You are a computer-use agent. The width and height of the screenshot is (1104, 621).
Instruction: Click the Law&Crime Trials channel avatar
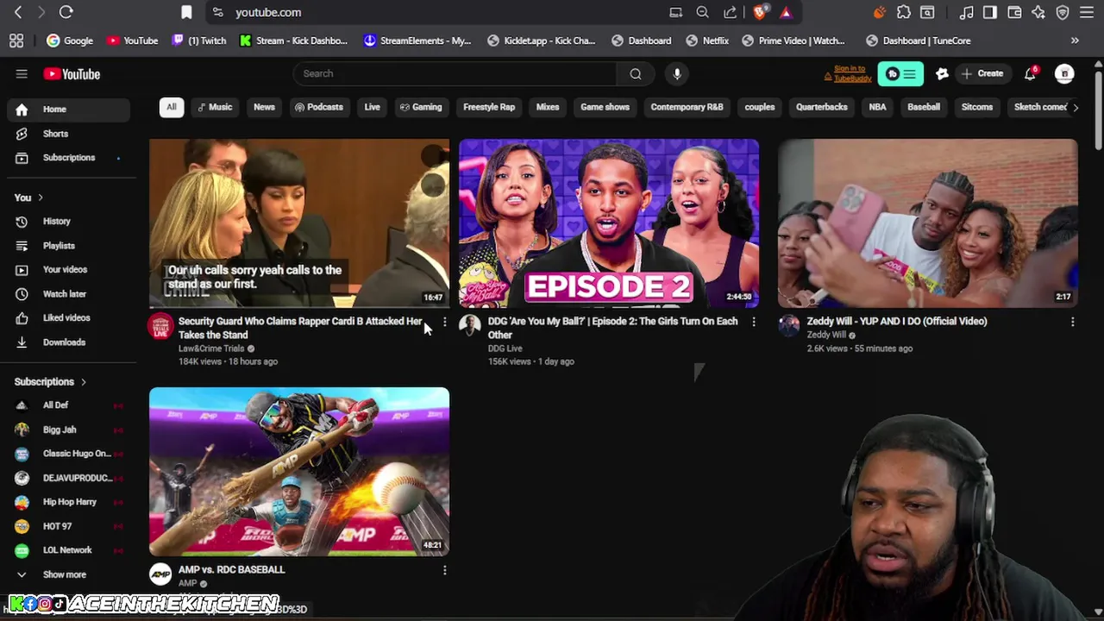pyautogui.click(x=160, y=327)
